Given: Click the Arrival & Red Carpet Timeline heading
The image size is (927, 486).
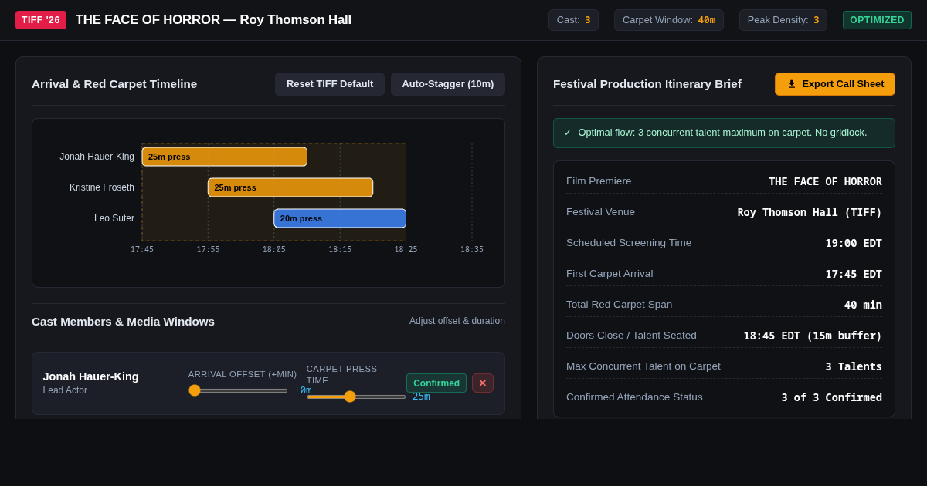Looking at the screenshot, I should (x=114, y=84).
